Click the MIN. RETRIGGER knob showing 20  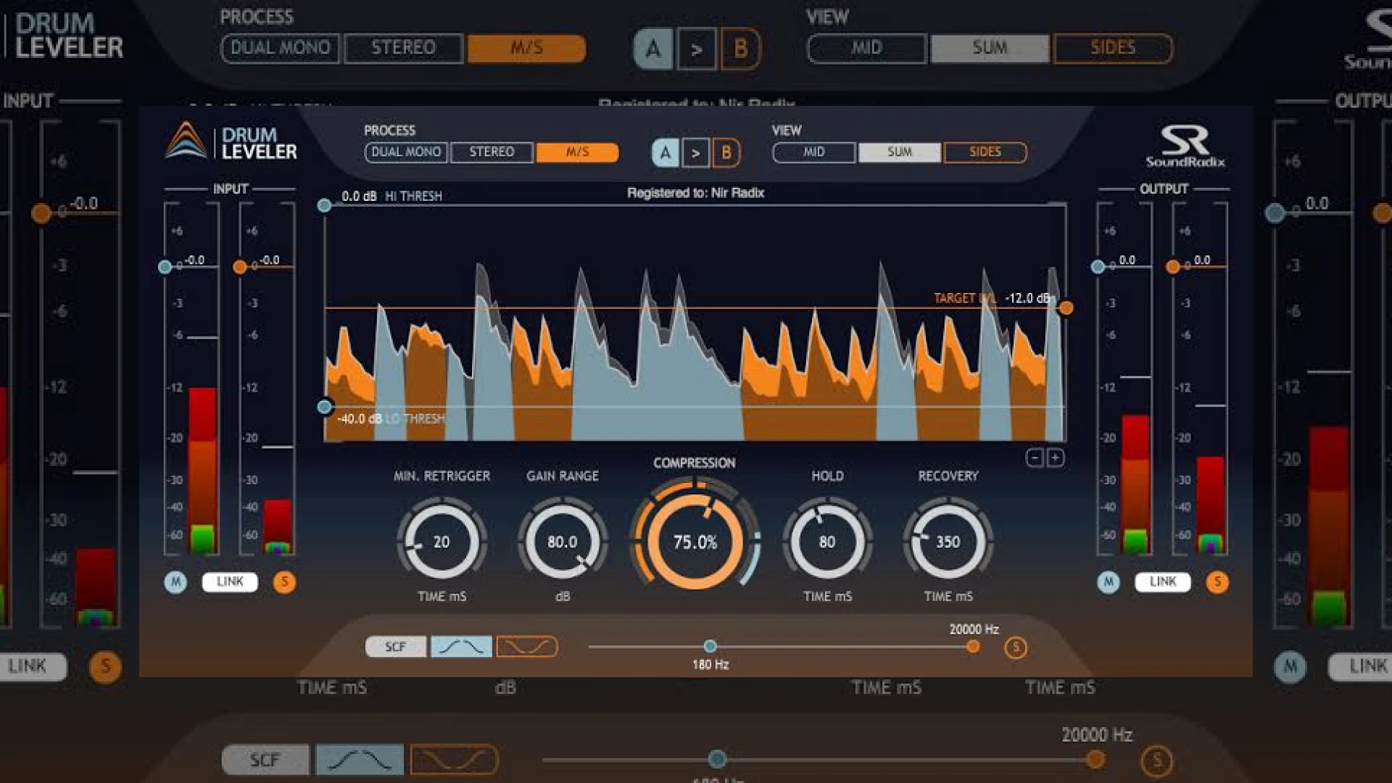tap(442, 542)
